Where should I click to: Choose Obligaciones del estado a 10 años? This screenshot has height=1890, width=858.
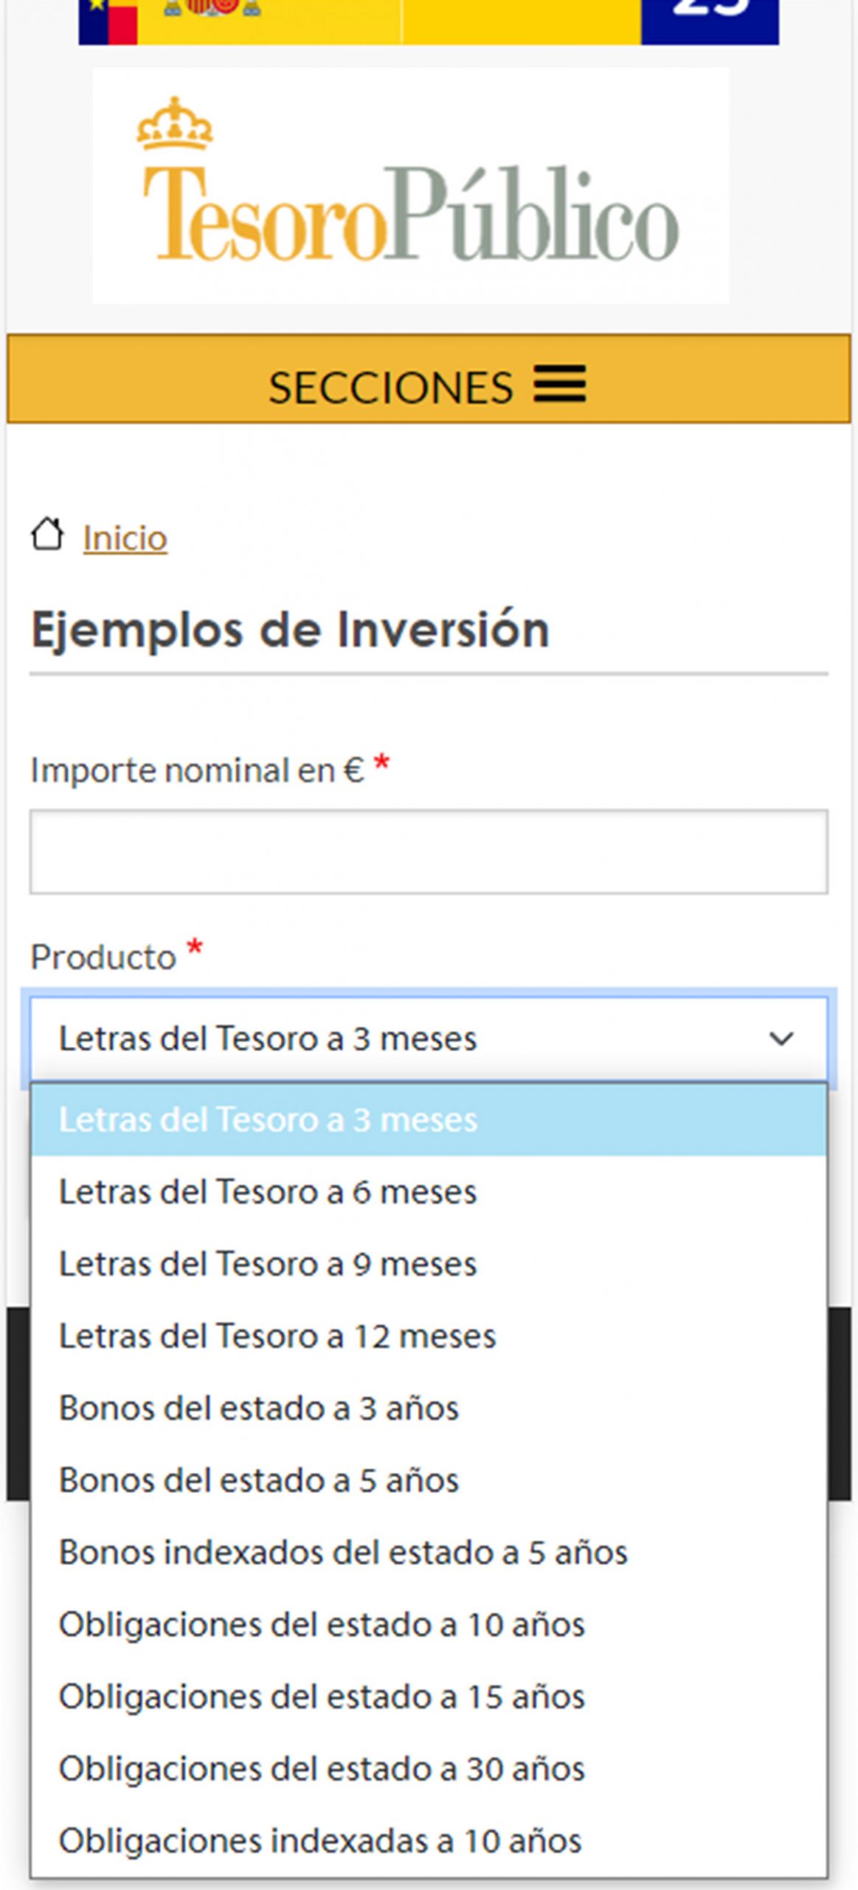(322, 1625)
